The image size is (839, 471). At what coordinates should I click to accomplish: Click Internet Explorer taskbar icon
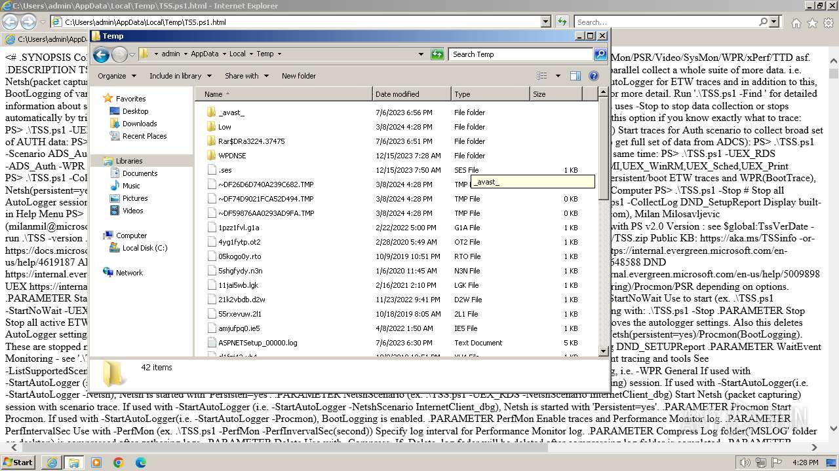point(52,462)
